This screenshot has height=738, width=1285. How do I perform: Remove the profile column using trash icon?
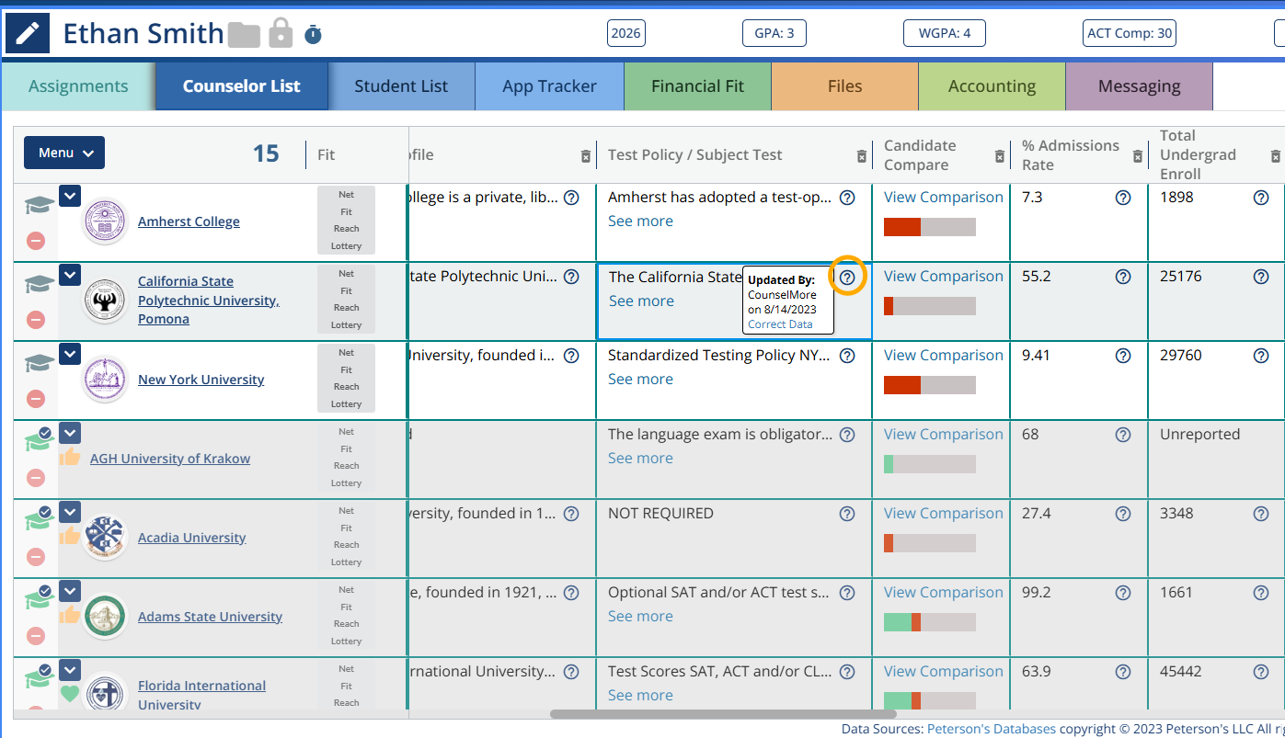tap(586, 156)
